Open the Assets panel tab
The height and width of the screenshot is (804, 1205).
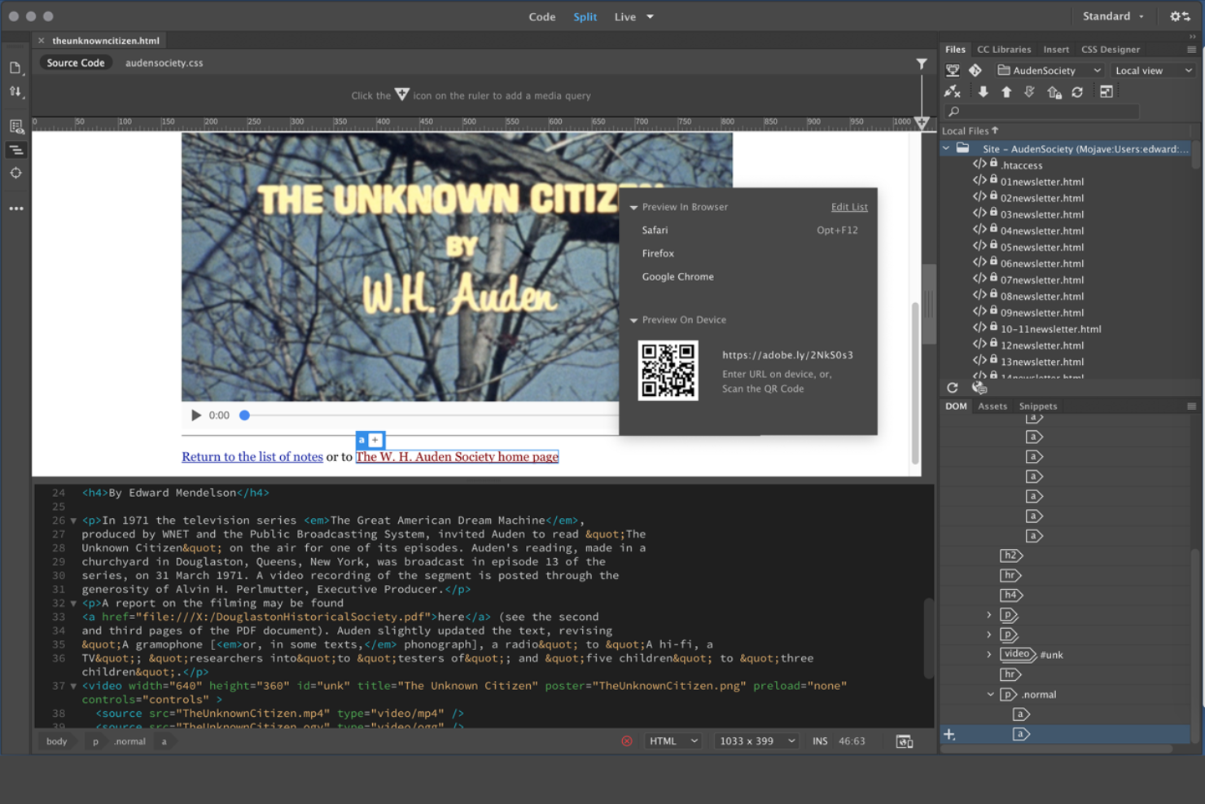pos(992,405)
